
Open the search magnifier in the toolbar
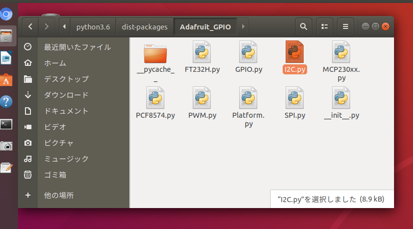(304, 26)
